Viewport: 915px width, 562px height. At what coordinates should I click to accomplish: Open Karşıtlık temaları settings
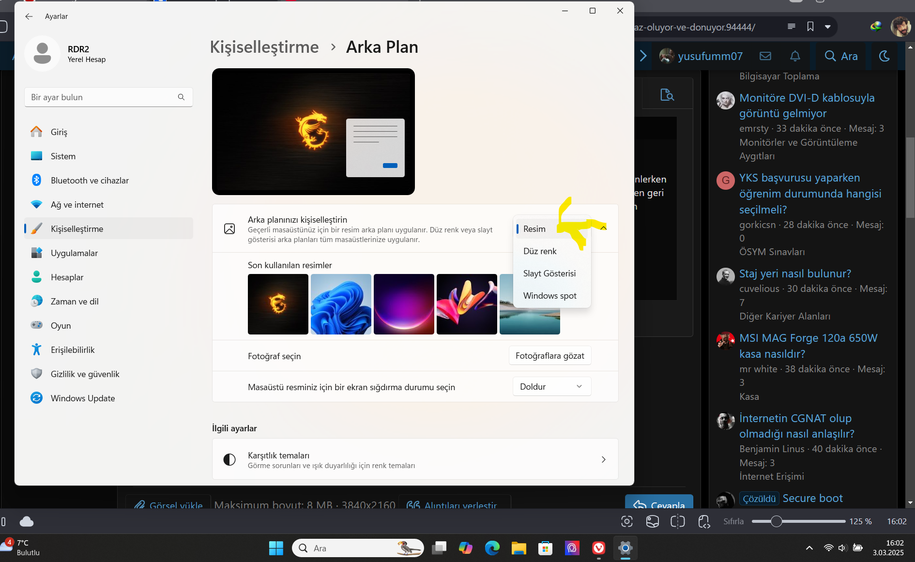tap(415, 459)
